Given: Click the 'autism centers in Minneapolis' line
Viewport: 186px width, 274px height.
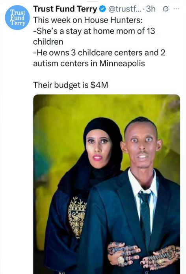Looking at the screenshot, I should pos(89,63).
